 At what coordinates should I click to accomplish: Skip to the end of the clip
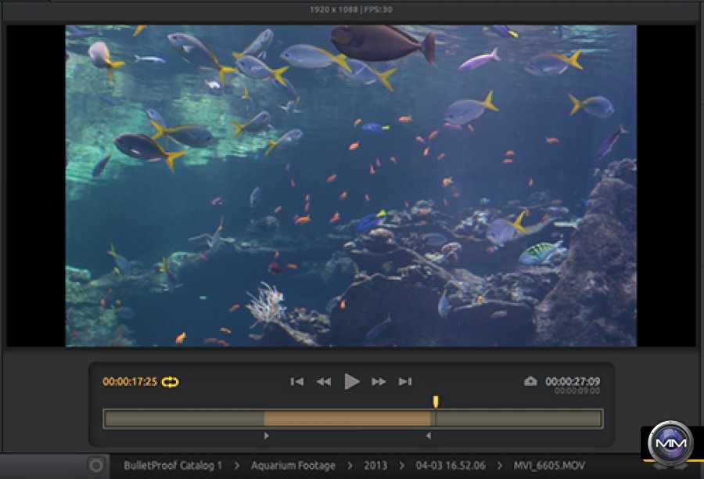click(405, 382)
